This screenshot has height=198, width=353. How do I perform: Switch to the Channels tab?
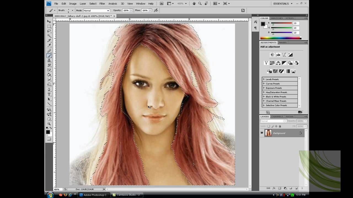tap(277, 117)
